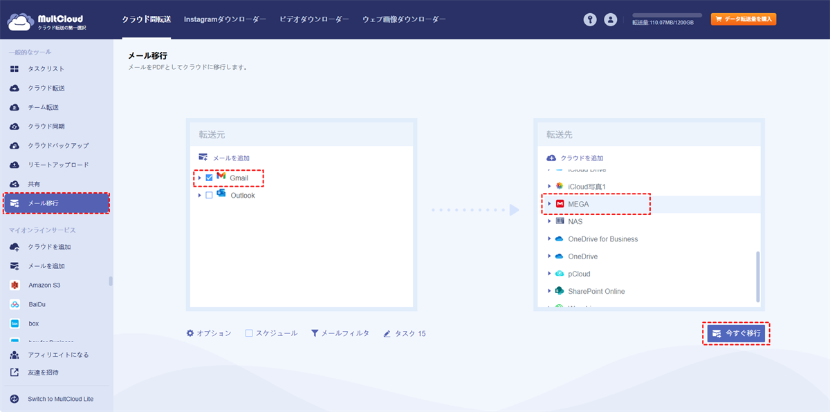Expand the Outlook tree node
The width and height of the screenshot is (830, 412).
tap(200, 196)
